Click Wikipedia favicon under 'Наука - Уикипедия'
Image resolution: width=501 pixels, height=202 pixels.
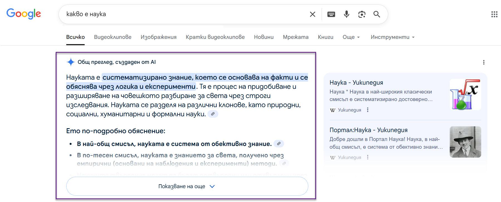click(x=333, y=110)
